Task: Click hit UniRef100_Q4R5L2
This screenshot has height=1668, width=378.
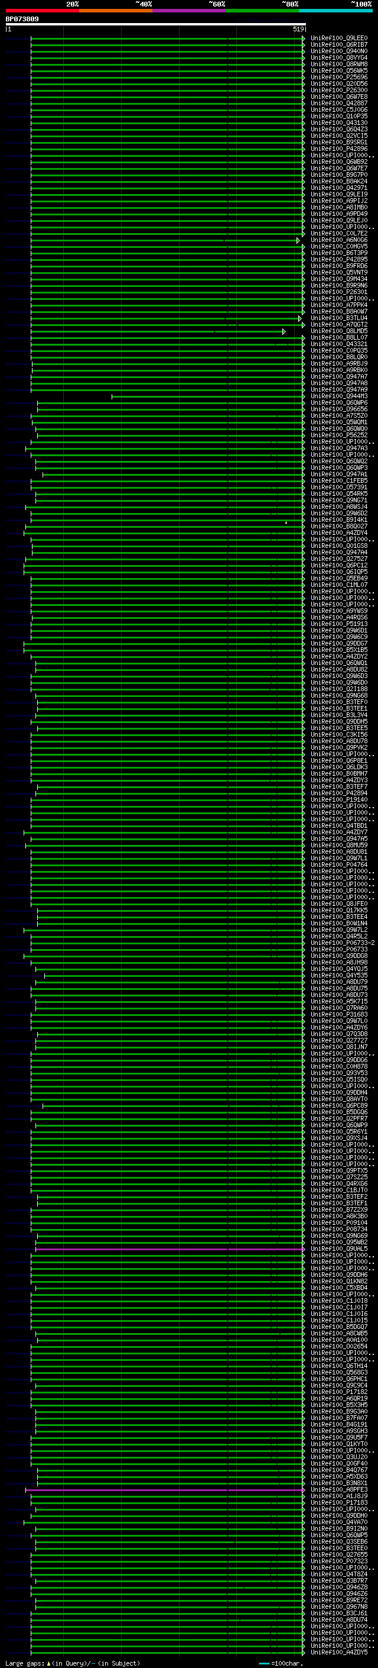Action: tap(339, 937)
